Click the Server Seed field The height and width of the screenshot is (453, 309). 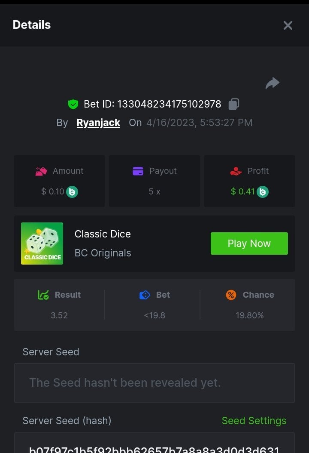pos(154,382)
